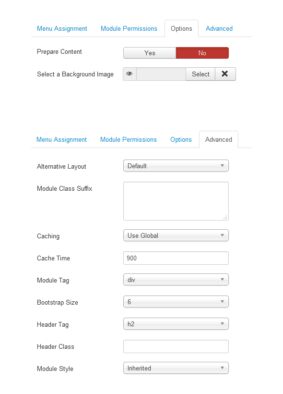Preview background image with eye icon
This screenshot has height=394, width=283.
tap(130, 74)
